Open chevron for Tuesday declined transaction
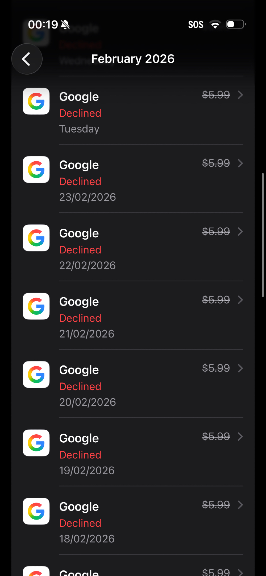266x576 pixels. coord(240,95)
